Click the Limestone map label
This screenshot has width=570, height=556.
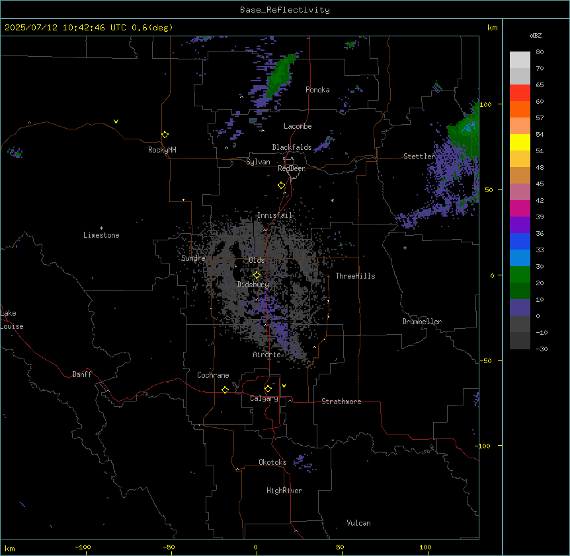(x=101, y=235)
